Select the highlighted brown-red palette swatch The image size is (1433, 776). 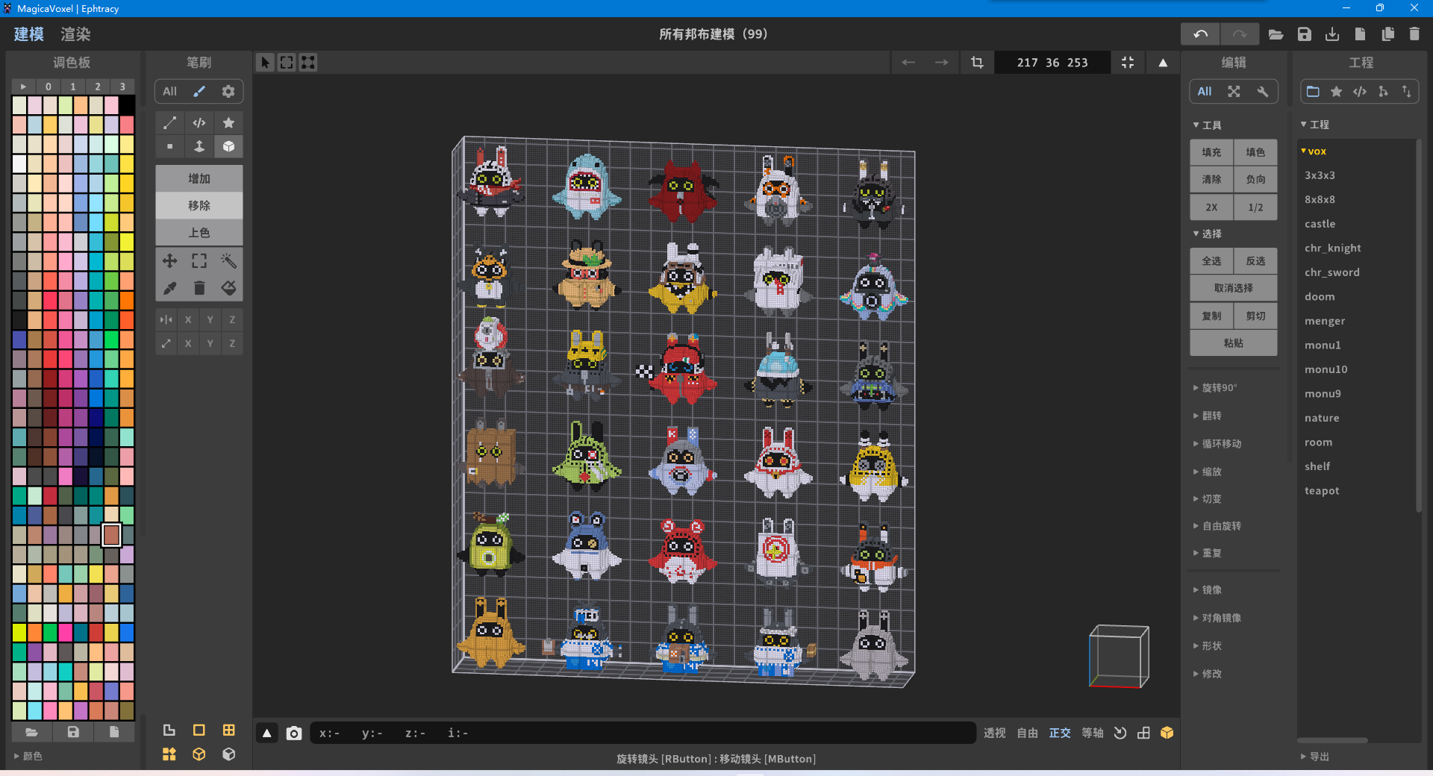point(111,534)
